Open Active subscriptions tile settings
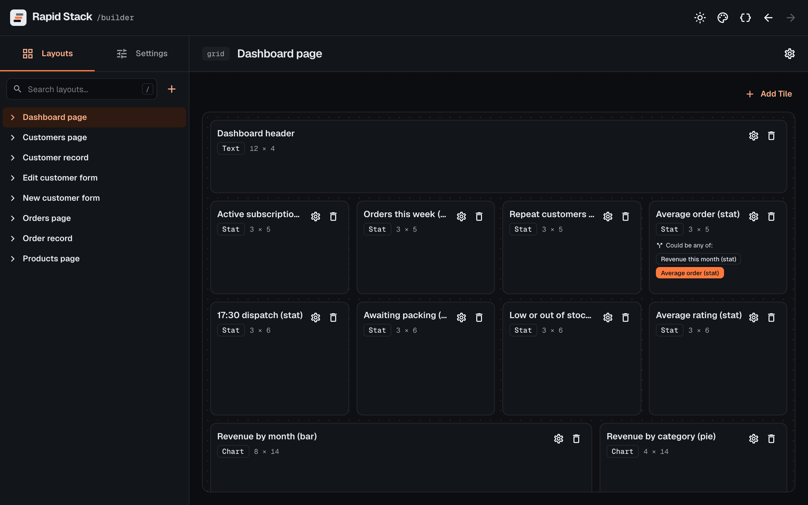This screenshot has width=808, height=505. (316, 217)
